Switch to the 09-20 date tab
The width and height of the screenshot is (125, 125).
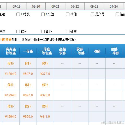[x=36, y=6]
